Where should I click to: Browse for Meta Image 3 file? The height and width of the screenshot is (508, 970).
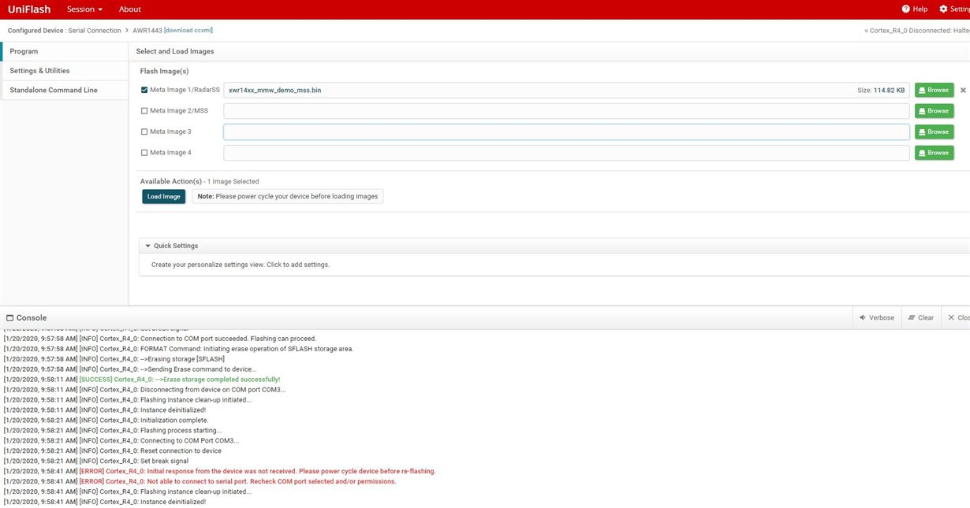pos(934,132)
